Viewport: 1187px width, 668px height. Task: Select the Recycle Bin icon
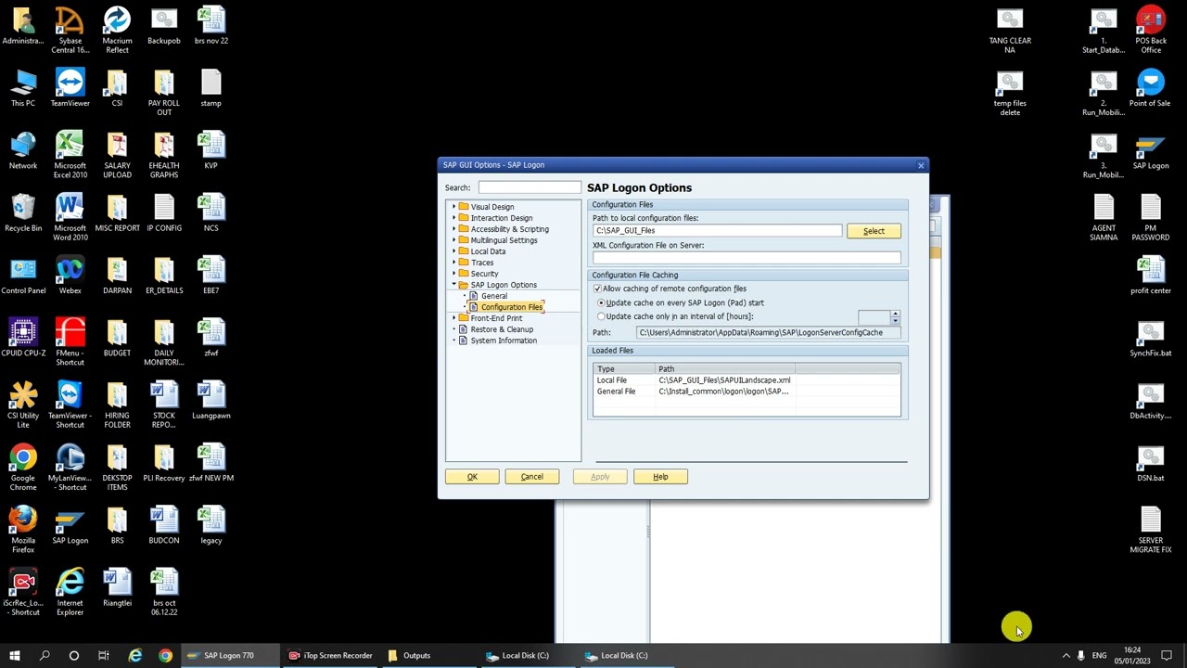pyautogui.click(x=23, y=213)
